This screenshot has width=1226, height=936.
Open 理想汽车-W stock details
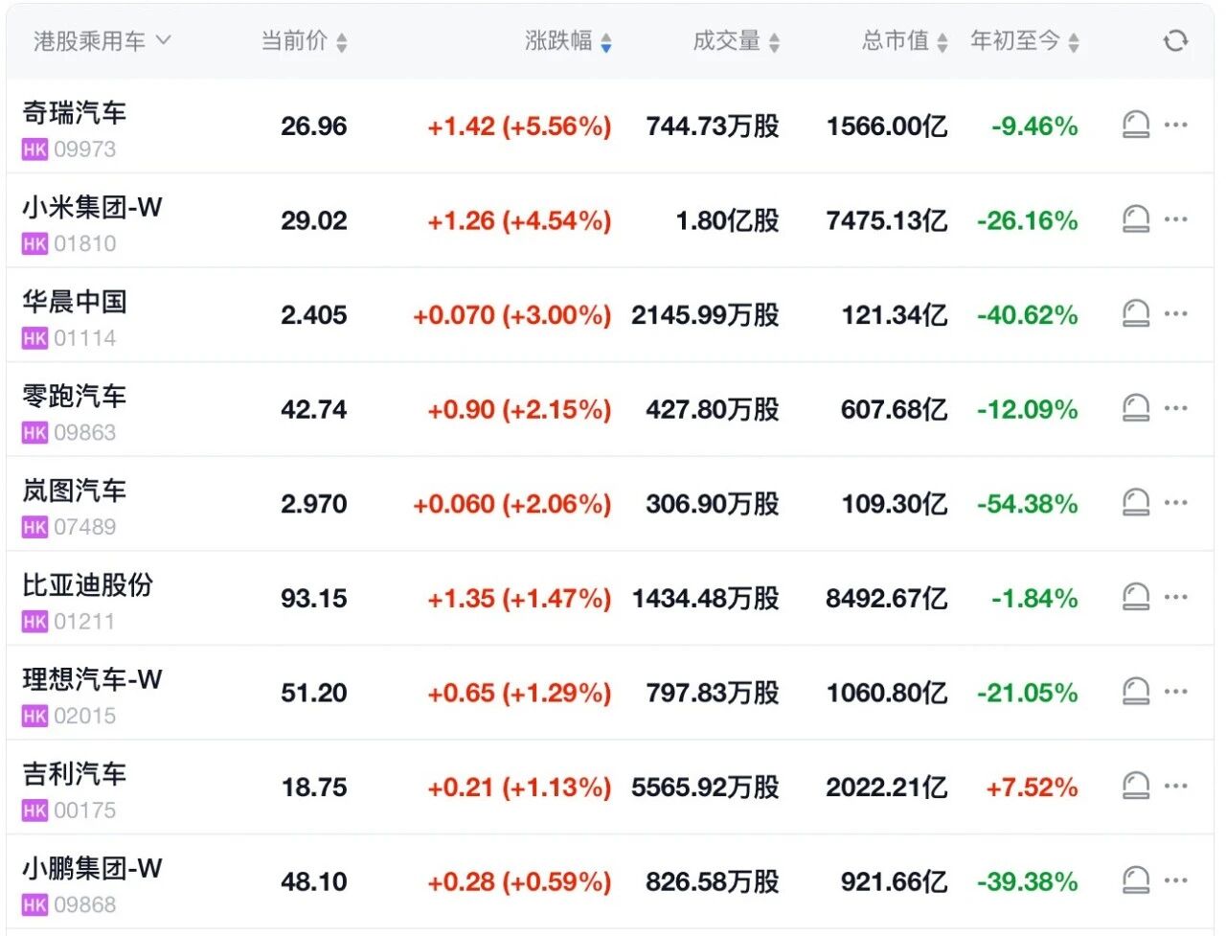point(93,679)
